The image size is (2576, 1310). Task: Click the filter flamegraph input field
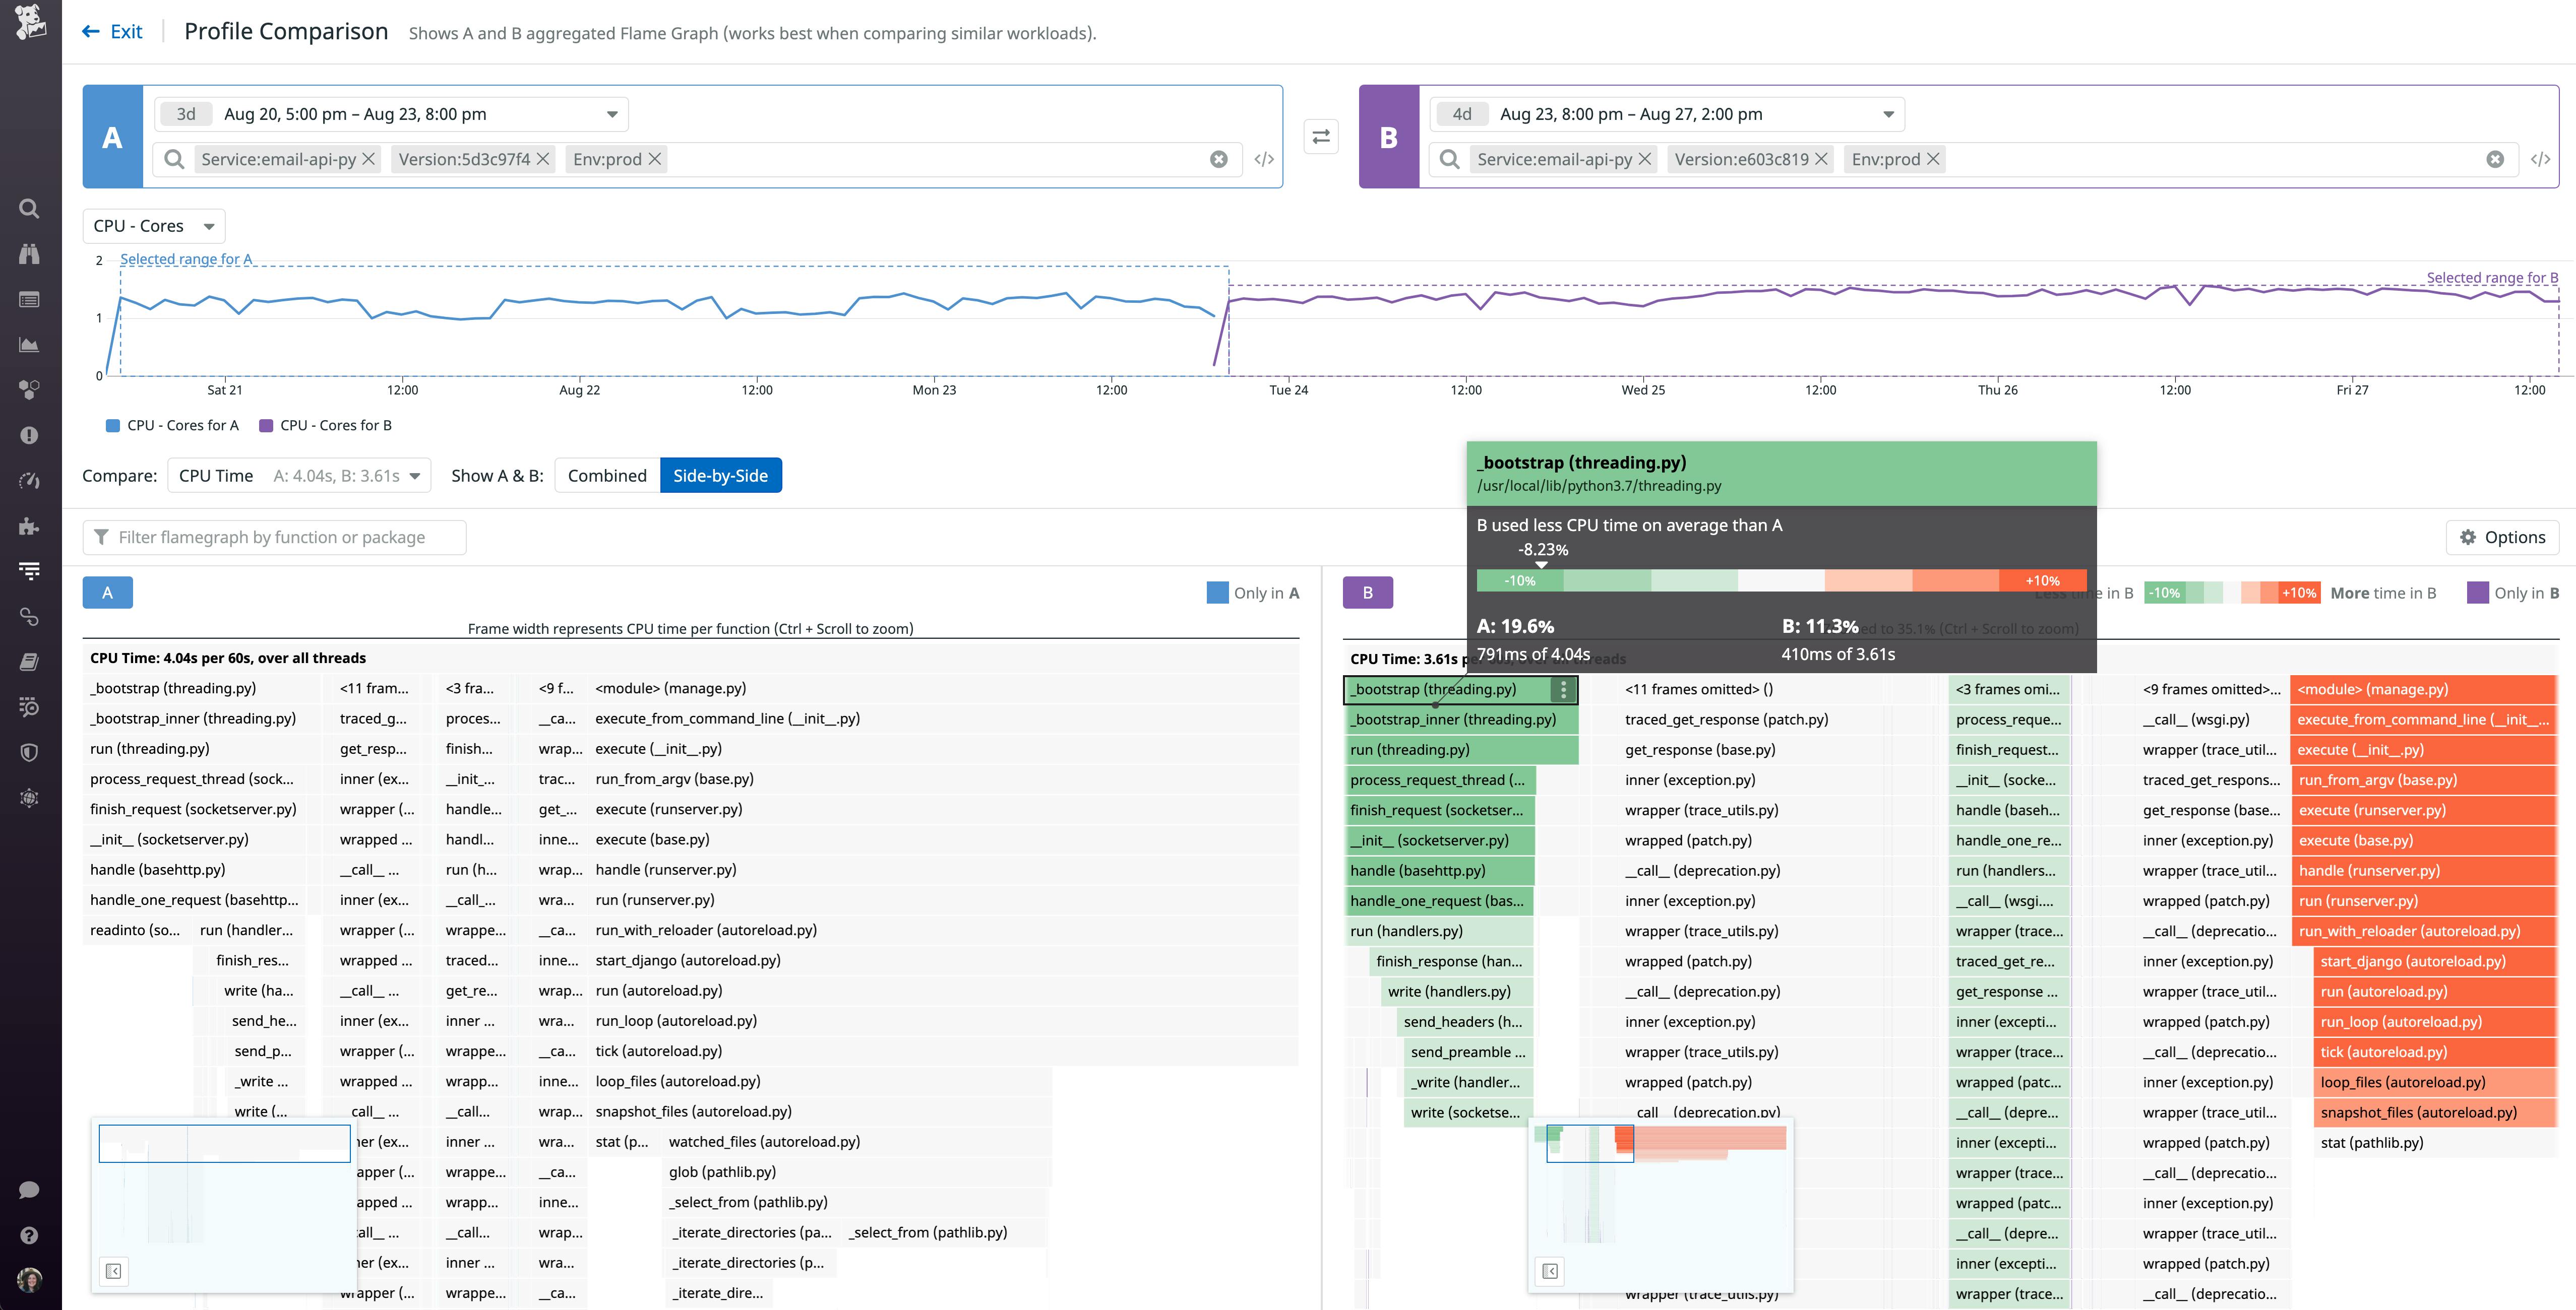[x=275, y=537]
